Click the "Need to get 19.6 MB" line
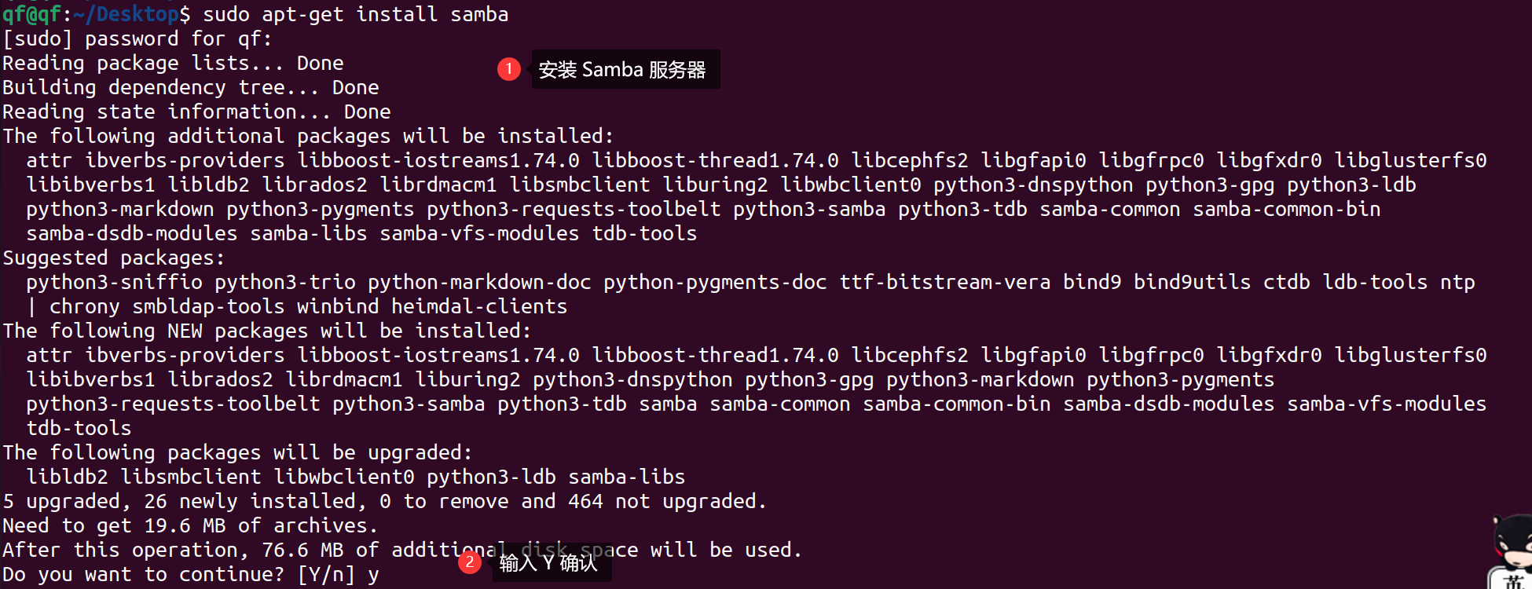Screen dimensions: 1532x589 coord(190,525)
